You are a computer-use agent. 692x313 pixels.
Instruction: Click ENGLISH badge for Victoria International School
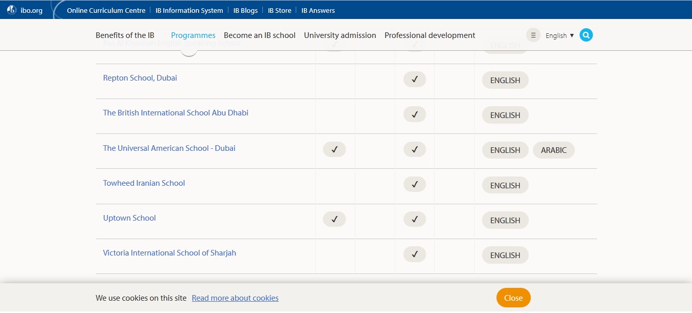[505, 255]
